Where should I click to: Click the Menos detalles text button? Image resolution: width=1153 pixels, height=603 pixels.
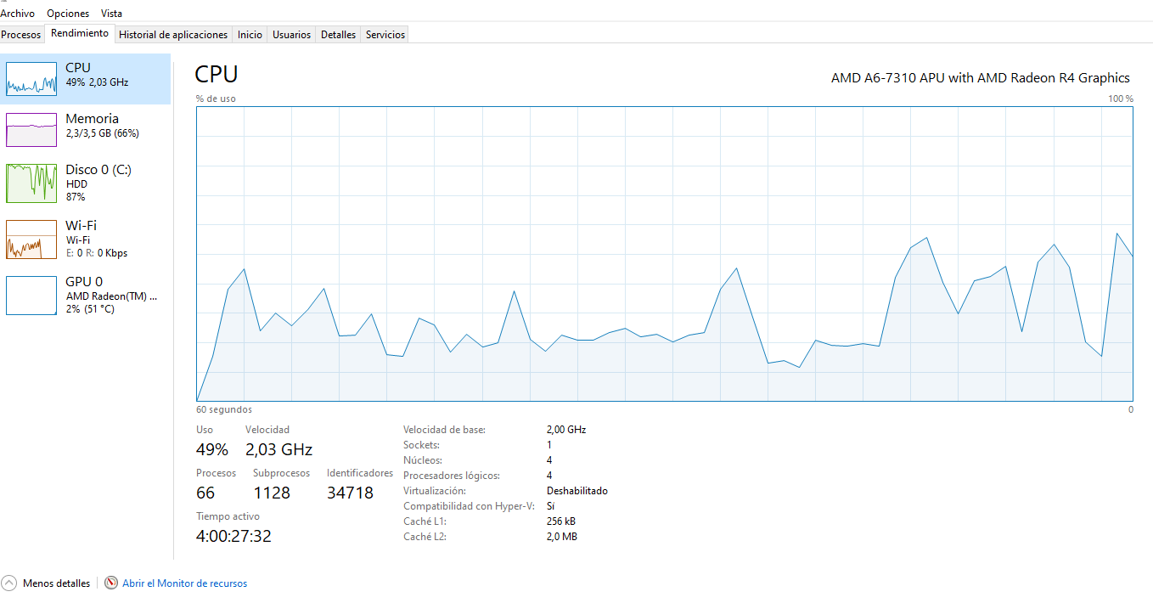[56, 583]
